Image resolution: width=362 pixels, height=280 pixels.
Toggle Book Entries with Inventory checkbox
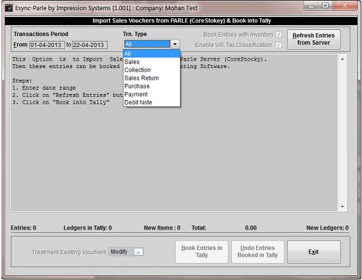279,35
